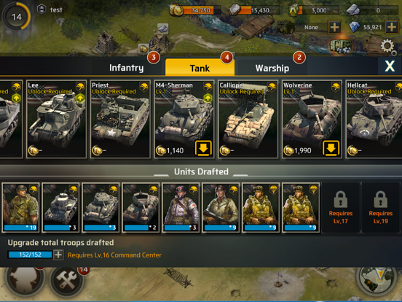Select the Calliope tank card
This screenshot has width=402, height=302.
248,119
